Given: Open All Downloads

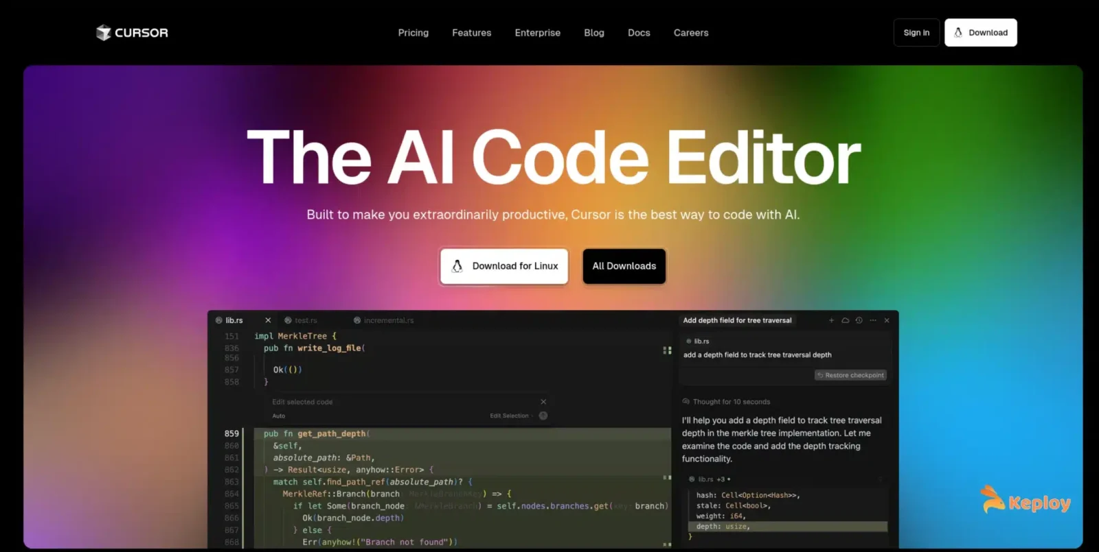Looking at the screenshot, I should (x=624, y=266).
